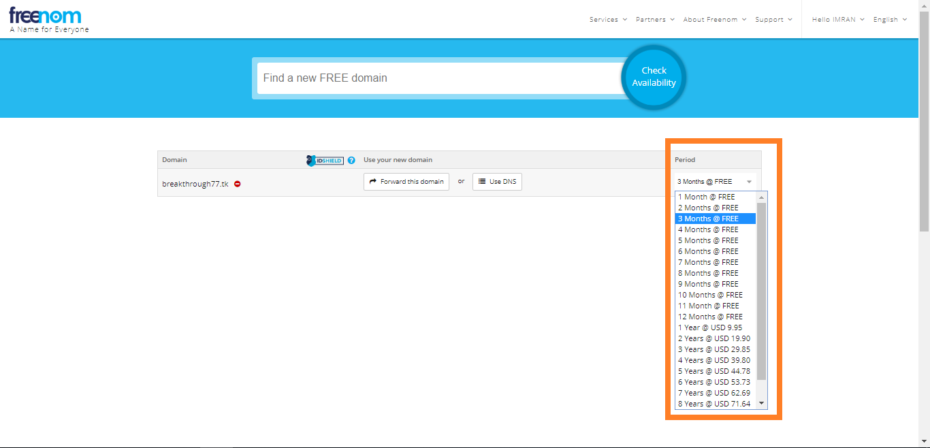
Task: Click the period list scrollbar thumb
Action: tap(761, 291)
